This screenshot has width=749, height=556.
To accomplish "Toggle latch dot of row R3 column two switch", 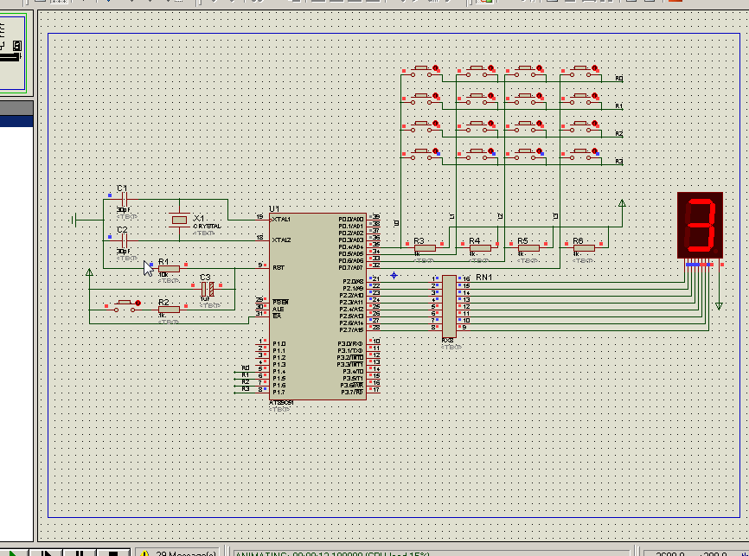I will point(491,151).
